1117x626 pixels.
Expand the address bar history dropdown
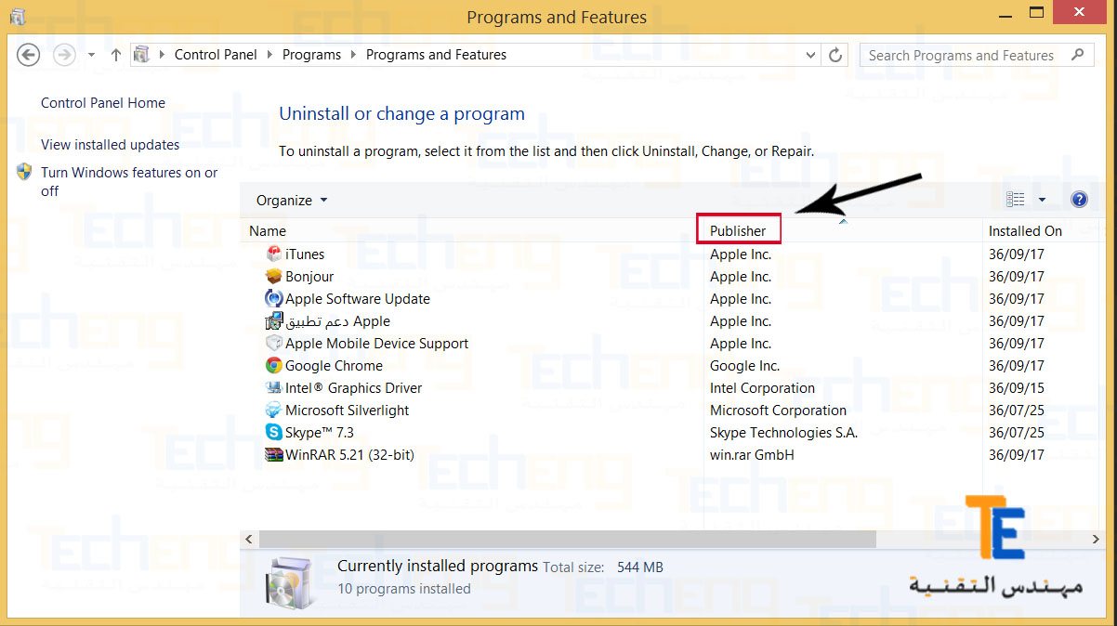click(810, 55)
